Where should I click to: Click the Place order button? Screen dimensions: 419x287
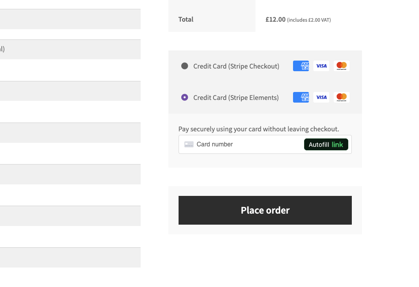pos(265,210)
